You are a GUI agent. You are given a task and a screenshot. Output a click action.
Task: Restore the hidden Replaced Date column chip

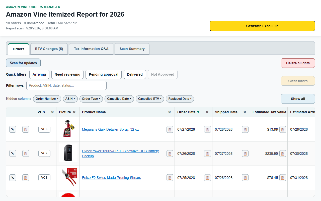tap(180, 99)
